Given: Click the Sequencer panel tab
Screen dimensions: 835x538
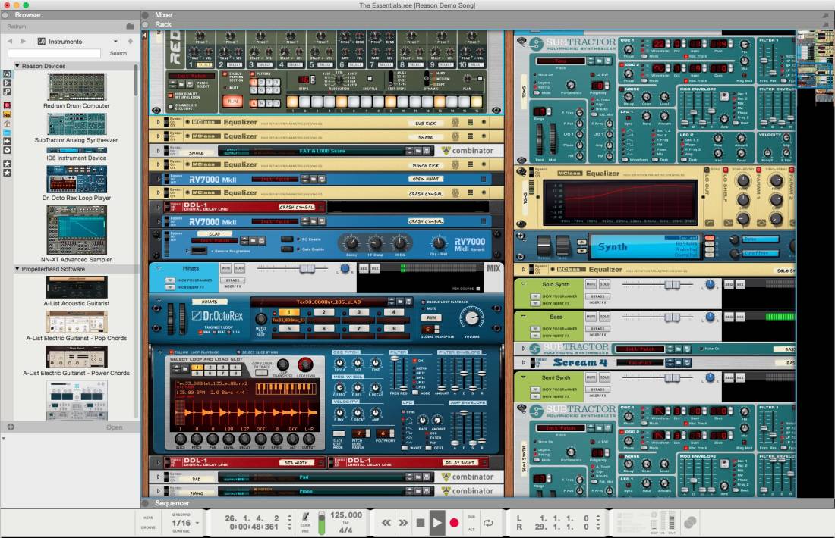Looking at the screenshot, I should (172, 503).
